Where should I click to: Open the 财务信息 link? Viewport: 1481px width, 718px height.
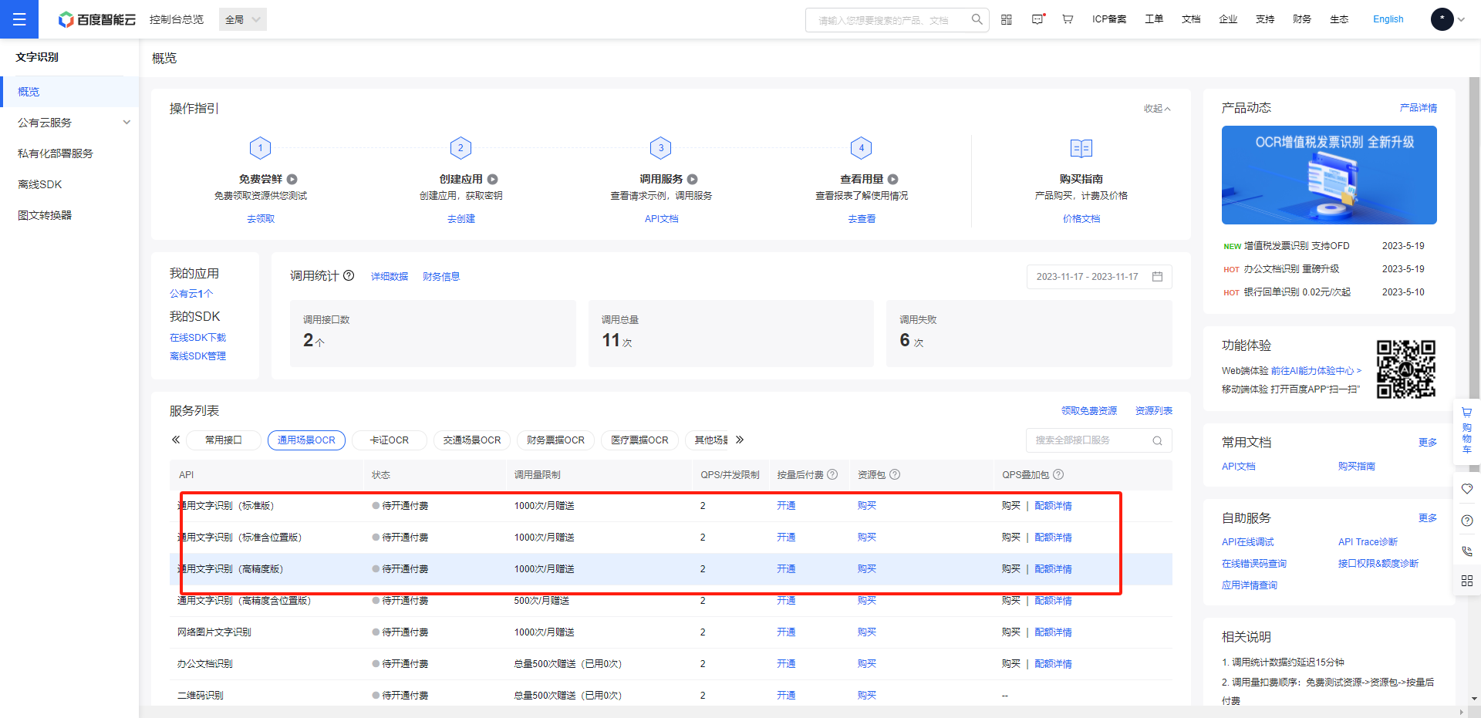(441, 277)
